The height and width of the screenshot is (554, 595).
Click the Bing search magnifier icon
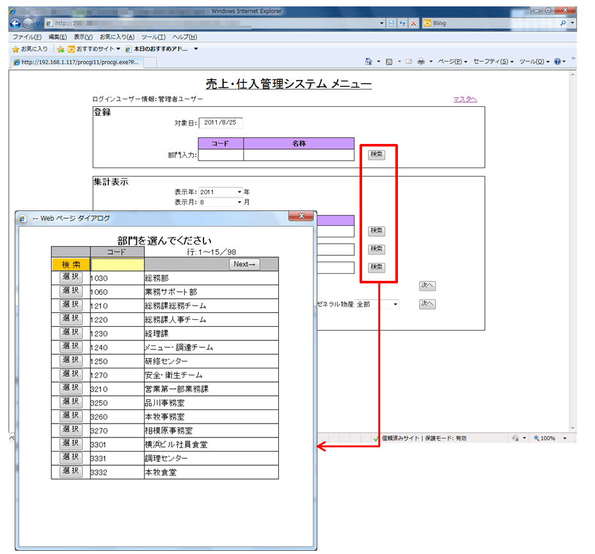pos(563,23)
